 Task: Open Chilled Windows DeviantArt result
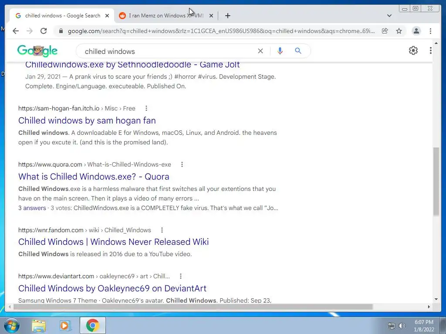tap(112, 288)
